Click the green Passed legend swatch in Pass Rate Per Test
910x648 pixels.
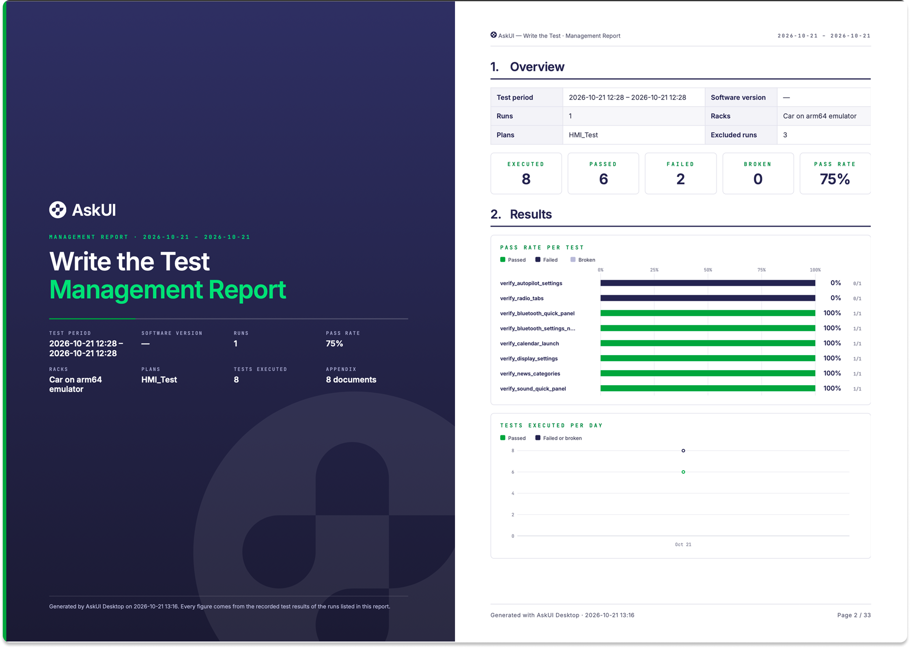(x=503, y=260)
